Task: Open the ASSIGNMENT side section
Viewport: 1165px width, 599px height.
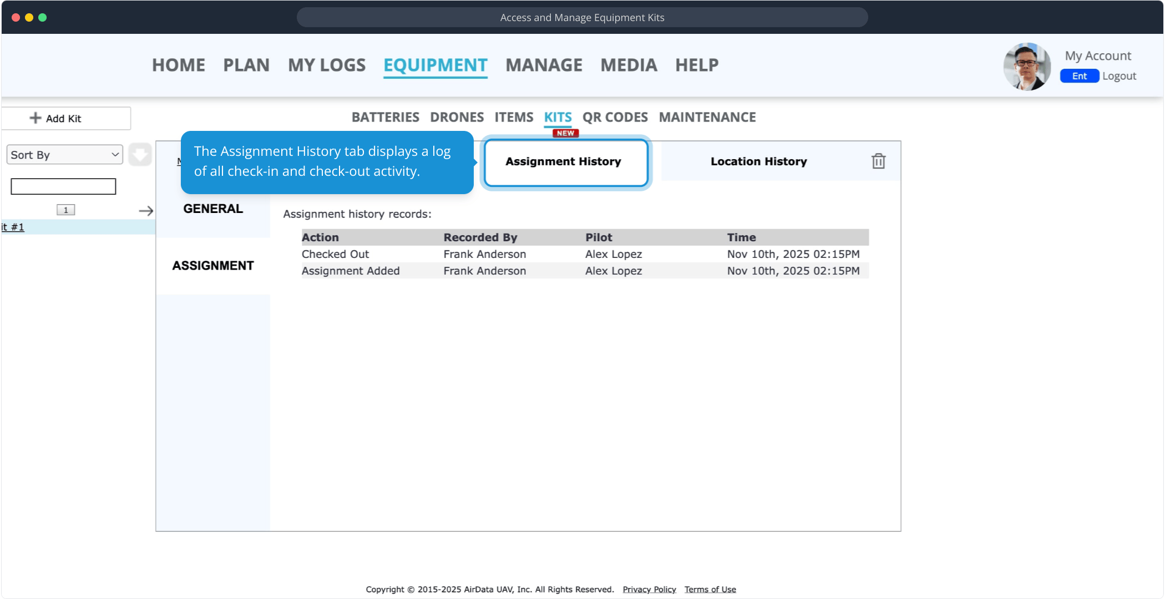Action: (213, 266)
